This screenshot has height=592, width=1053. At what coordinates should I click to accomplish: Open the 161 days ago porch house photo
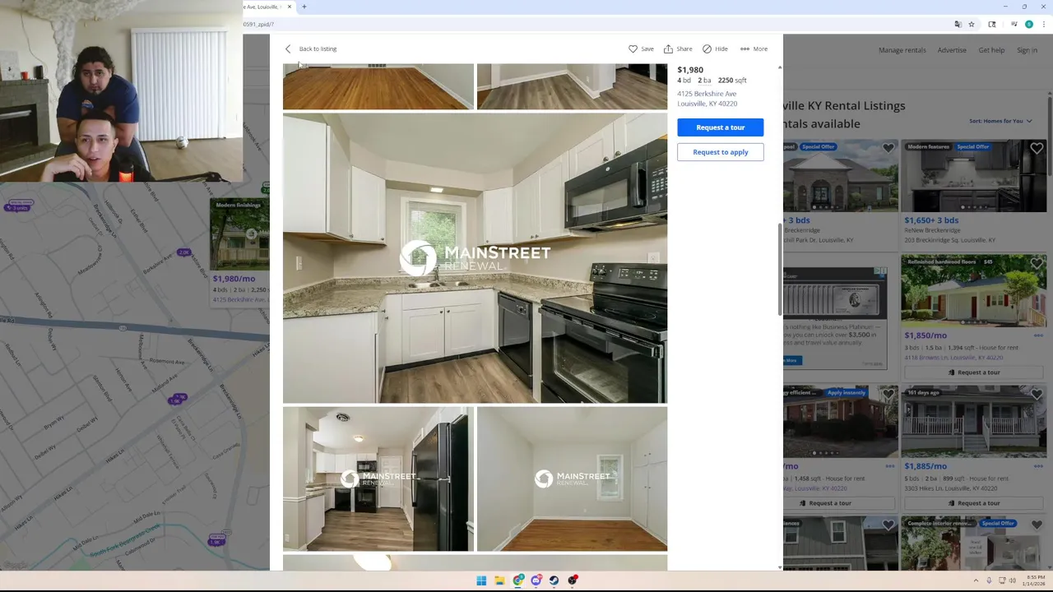pyautogui.click(x=974, y=422)
